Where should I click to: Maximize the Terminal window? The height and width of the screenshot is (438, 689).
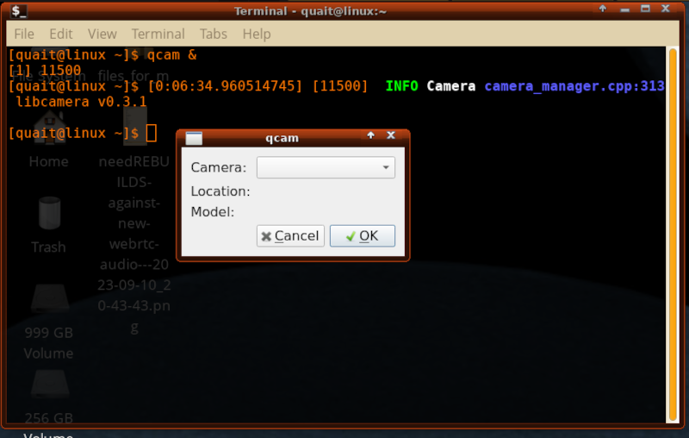coord(645,9)
